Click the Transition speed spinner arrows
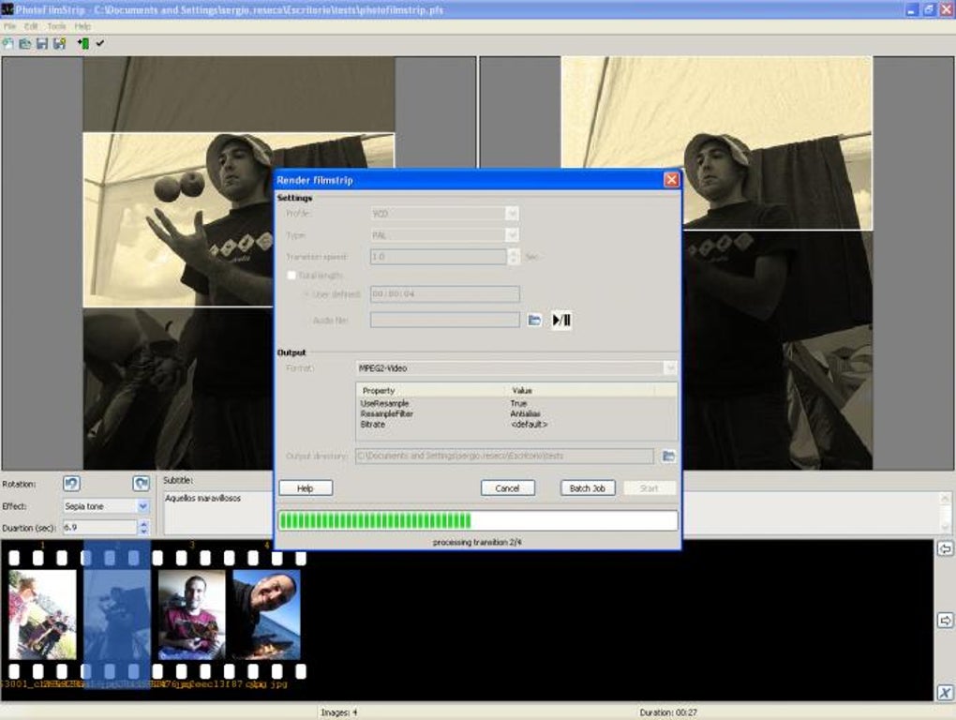 pos(514,257)
